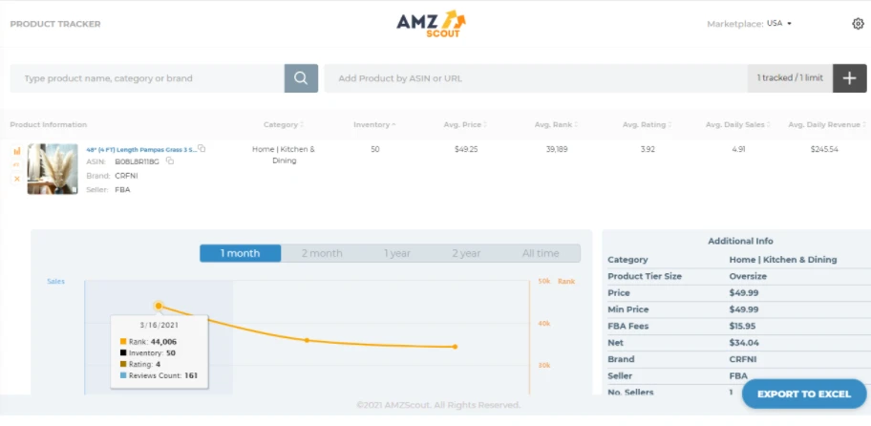Select the 2 year range tab

click(x=466, y=253)
